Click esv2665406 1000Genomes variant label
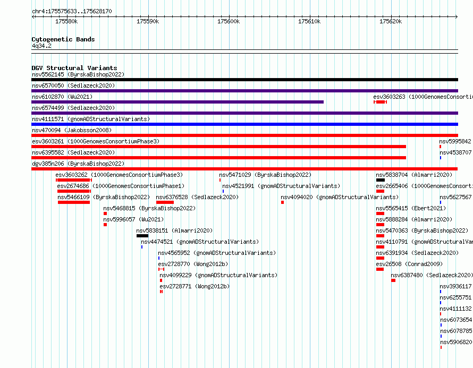Image resolution: width=473 pixels, height=368 pixels. (425, 186)
